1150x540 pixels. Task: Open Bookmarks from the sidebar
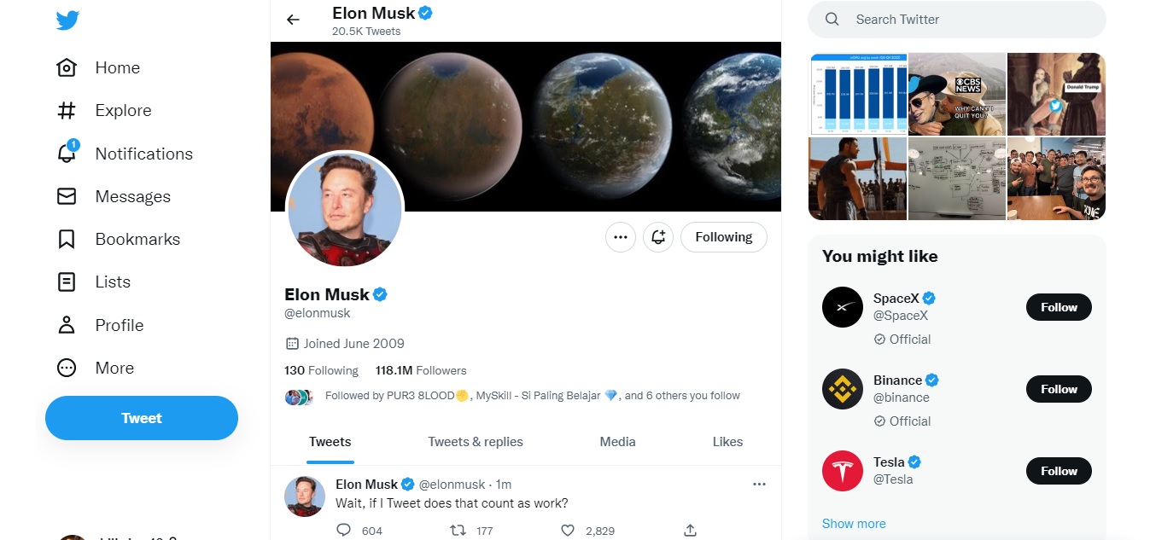[66, 239]
